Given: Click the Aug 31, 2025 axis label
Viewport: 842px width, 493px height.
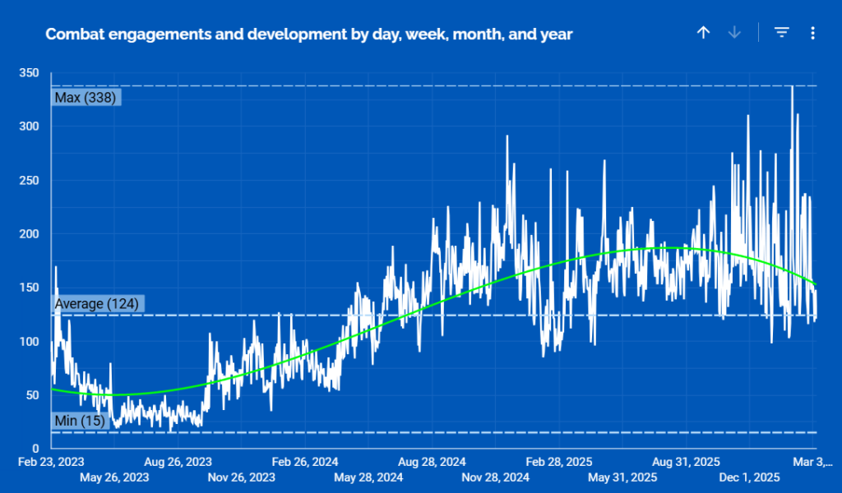Looking at the screenshot, I should tap(686, 462).
